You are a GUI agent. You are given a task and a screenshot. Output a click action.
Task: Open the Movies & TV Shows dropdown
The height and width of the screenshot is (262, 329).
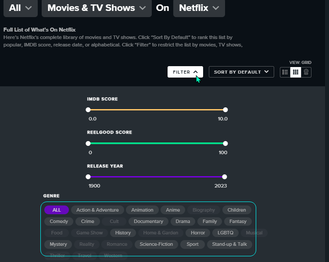97,8
